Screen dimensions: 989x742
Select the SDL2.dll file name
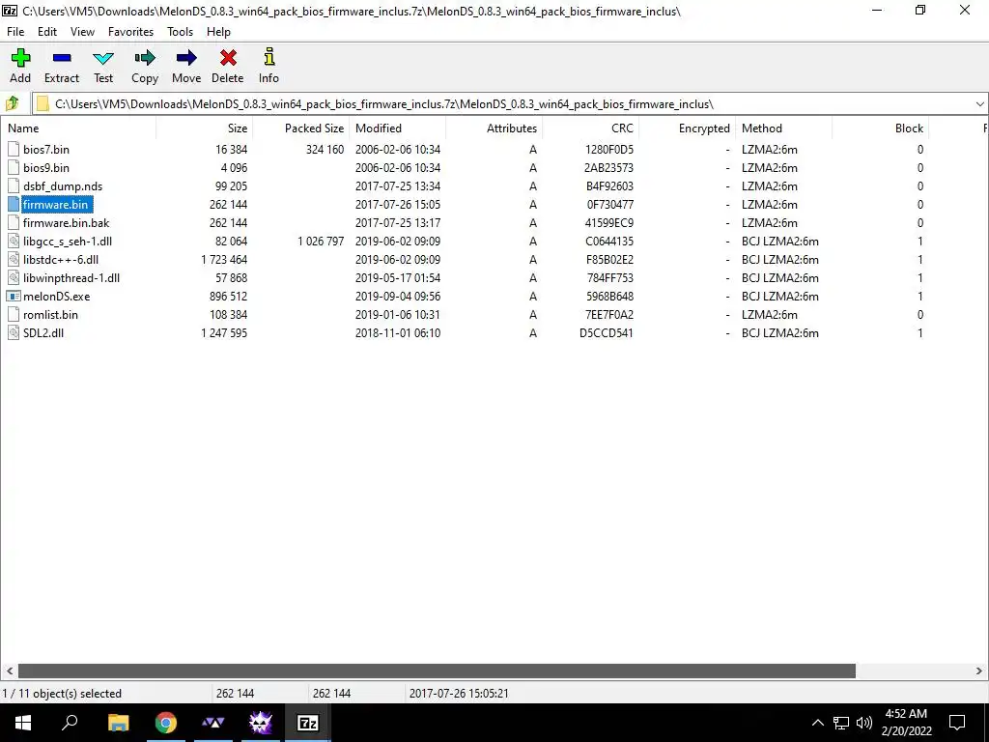coord(42,332)
